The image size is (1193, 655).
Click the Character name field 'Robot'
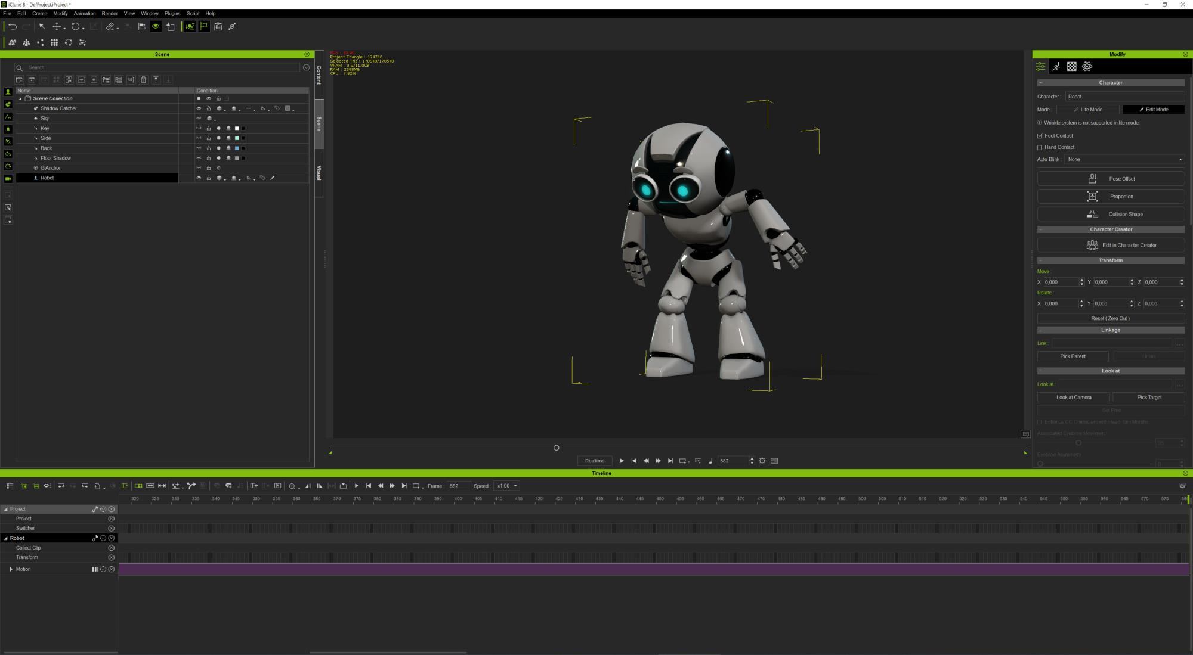pos(1124,97)
